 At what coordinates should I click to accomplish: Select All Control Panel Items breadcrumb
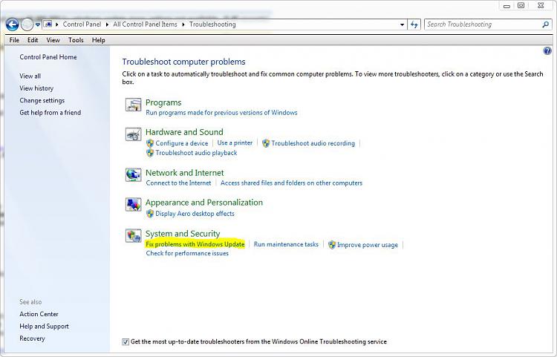click(145, 24)
